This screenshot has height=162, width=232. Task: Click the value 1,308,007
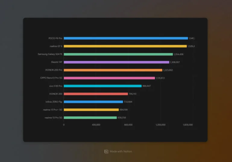point(175,62)
